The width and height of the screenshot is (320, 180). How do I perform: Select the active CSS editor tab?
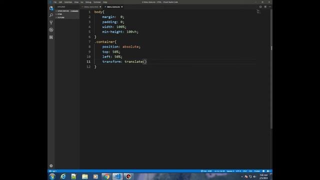coord(113,7)
